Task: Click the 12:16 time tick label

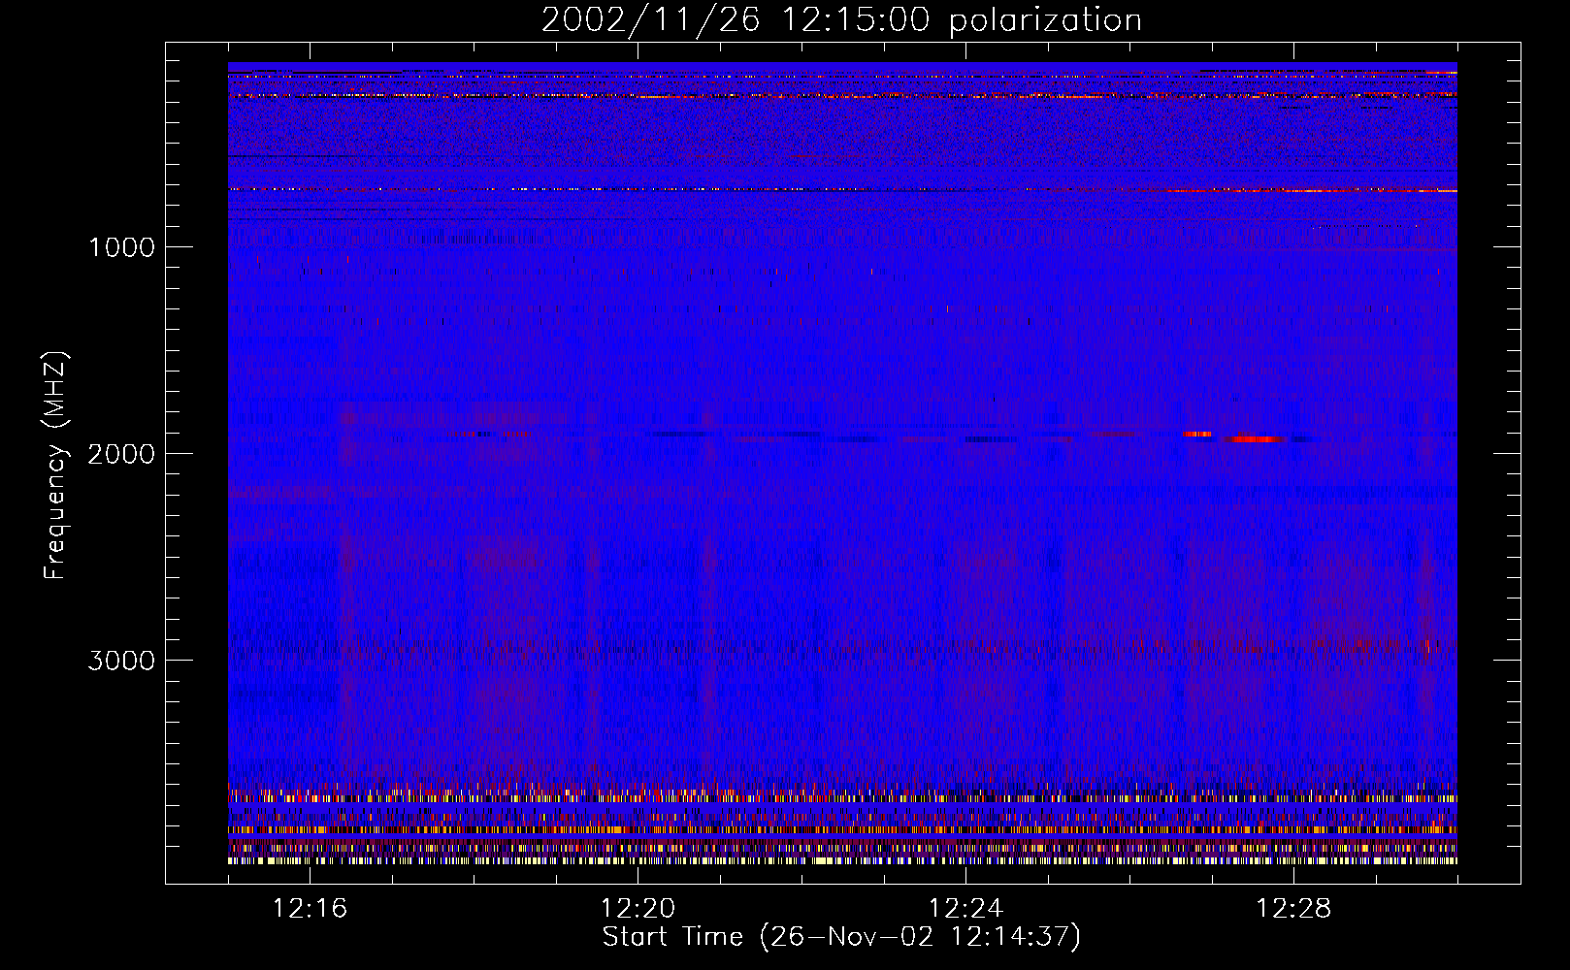Action: click(x=310, y=909)
